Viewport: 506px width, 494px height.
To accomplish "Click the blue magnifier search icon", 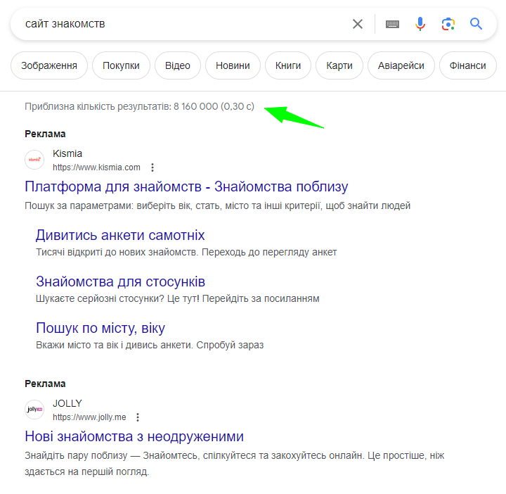I will coord(476,24).
